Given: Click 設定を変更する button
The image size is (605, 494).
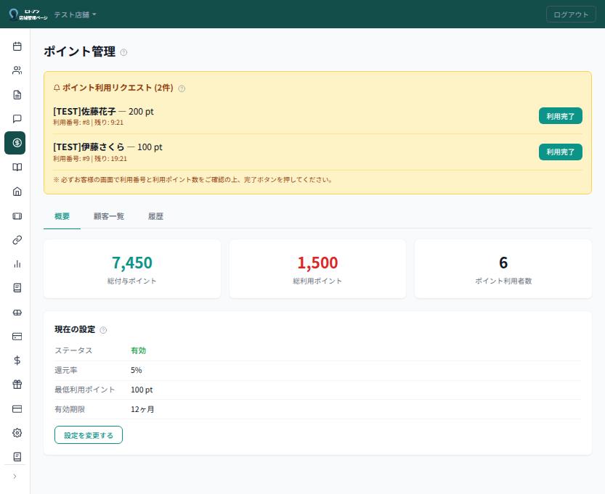Looking at the screenshot, I should [89, 435].
